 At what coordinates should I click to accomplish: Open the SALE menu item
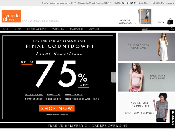(x=6, y=29)
